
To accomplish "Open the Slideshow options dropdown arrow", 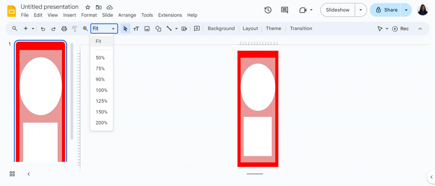I will (361, 10).
